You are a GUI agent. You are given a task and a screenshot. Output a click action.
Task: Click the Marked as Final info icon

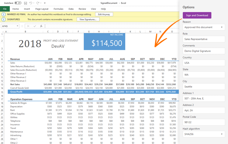click(3, 14)
